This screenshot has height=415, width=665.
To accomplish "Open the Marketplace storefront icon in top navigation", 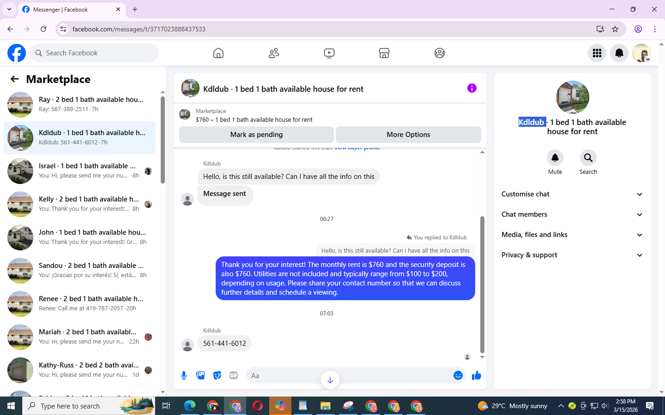I will pyautogui.click(x=384, y=53).
